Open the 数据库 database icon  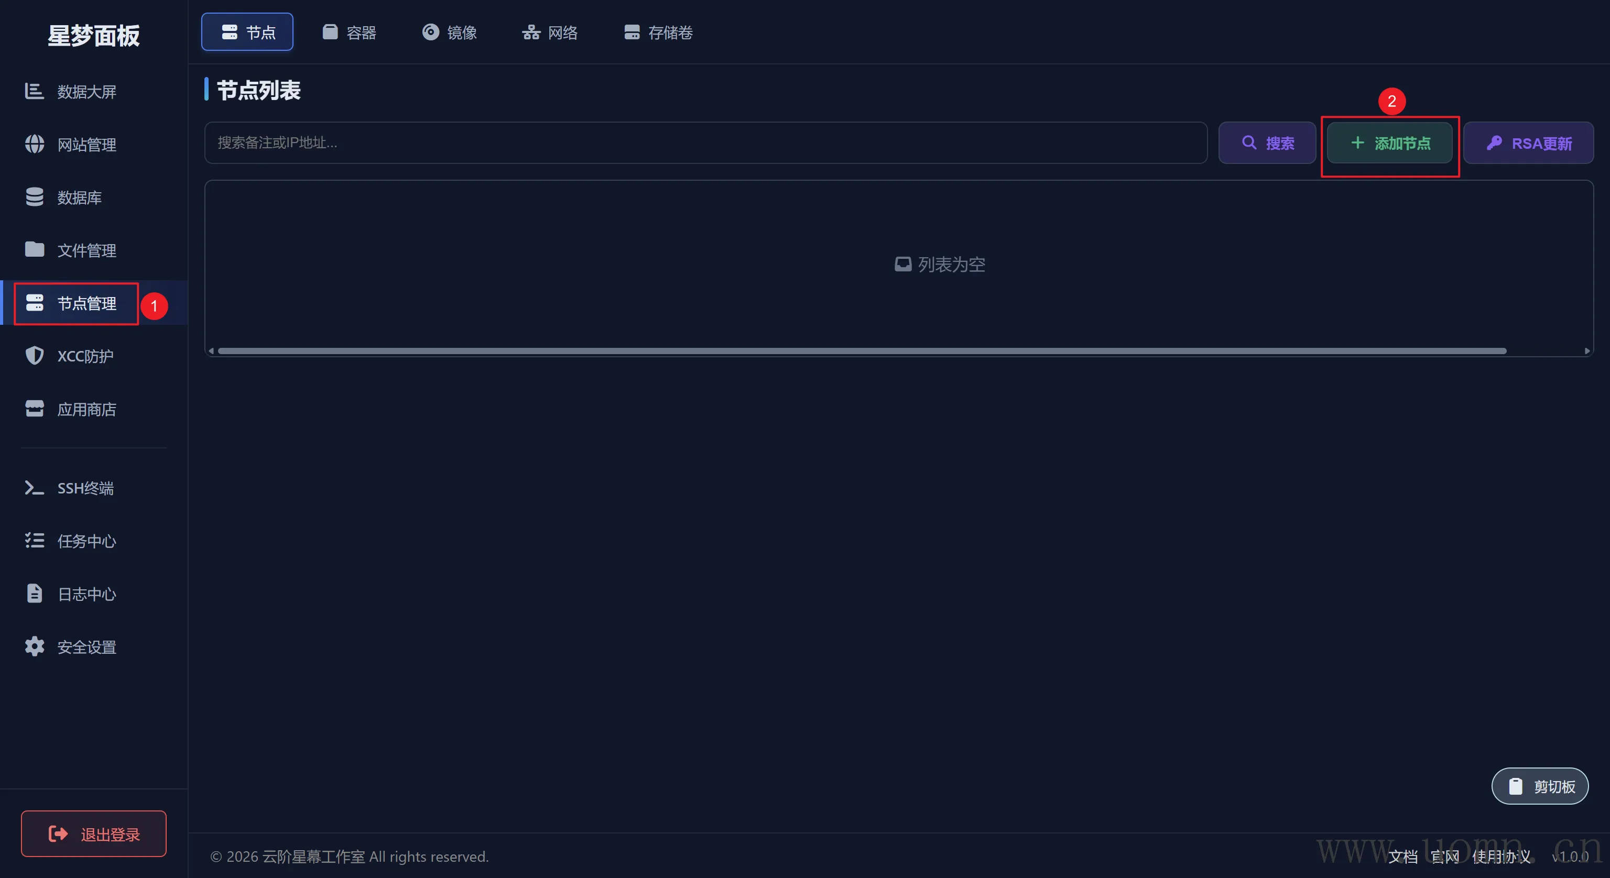coord(34,197)
